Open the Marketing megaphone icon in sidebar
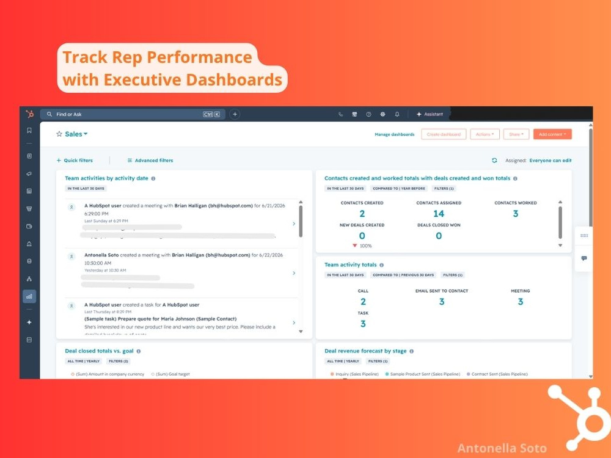The width and height of the screenshot is (611, 458). (x=29, y=173)
